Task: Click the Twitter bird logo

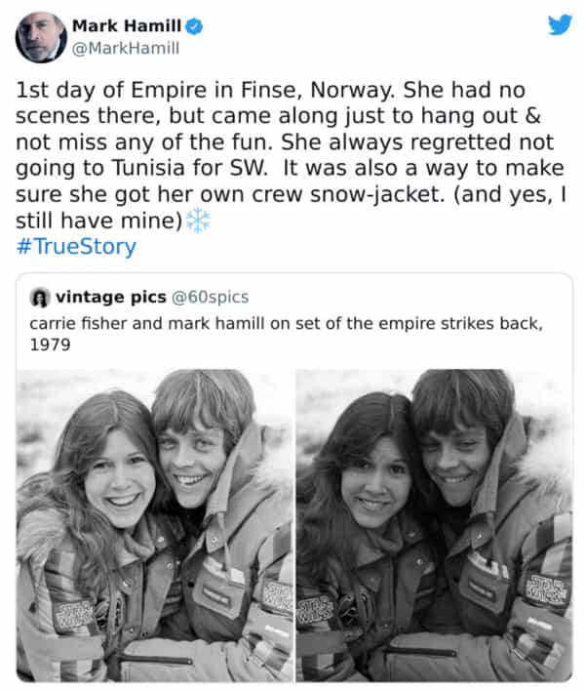Action: click(x=559, y=24)
